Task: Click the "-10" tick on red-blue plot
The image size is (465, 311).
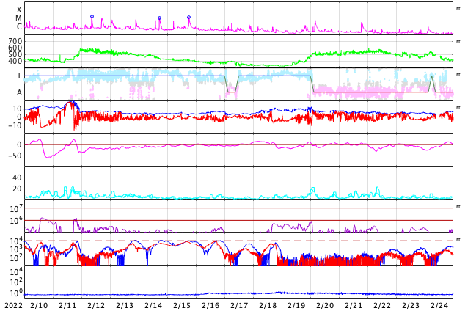Action: [x=15, y=125]
